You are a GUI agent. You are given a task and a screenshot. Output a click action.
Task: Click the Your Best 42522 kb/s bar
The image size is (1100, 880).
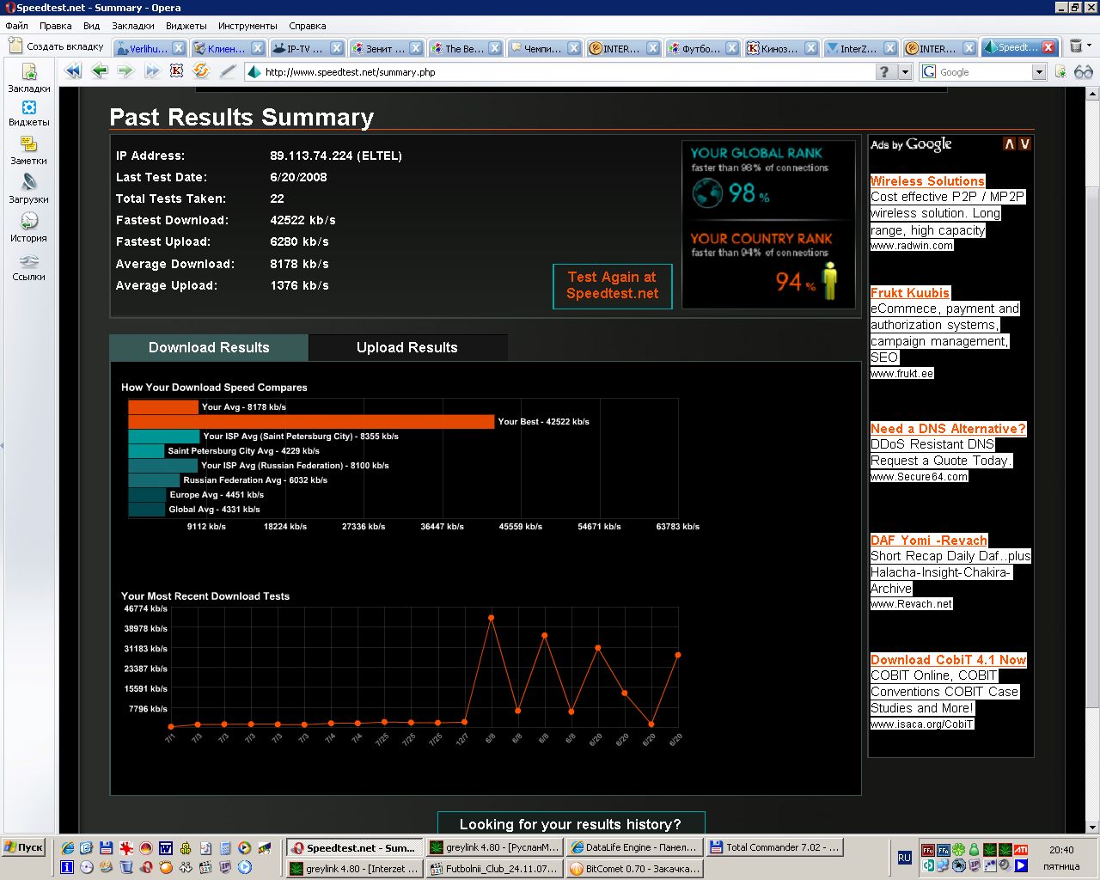coord(311,422)
